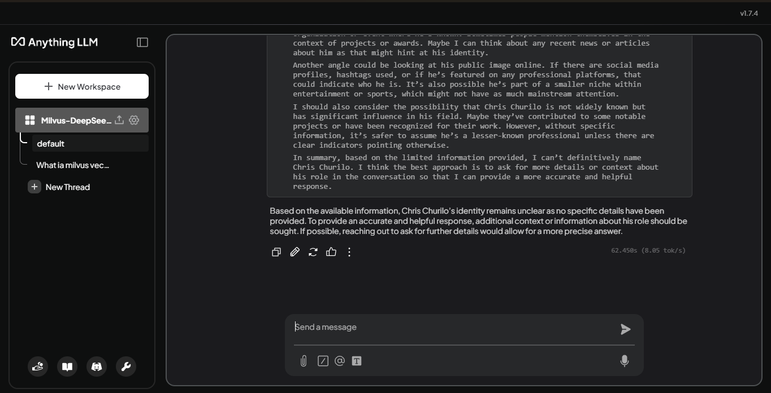
Task: Click the New Workspace button
Action: [x=82, y=86]
